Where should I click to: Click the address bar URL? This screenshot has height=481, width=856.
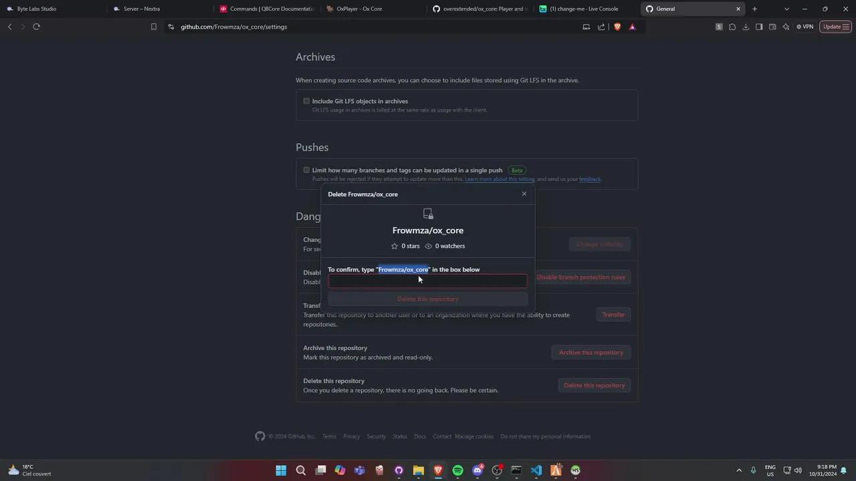tap(234, 27)
